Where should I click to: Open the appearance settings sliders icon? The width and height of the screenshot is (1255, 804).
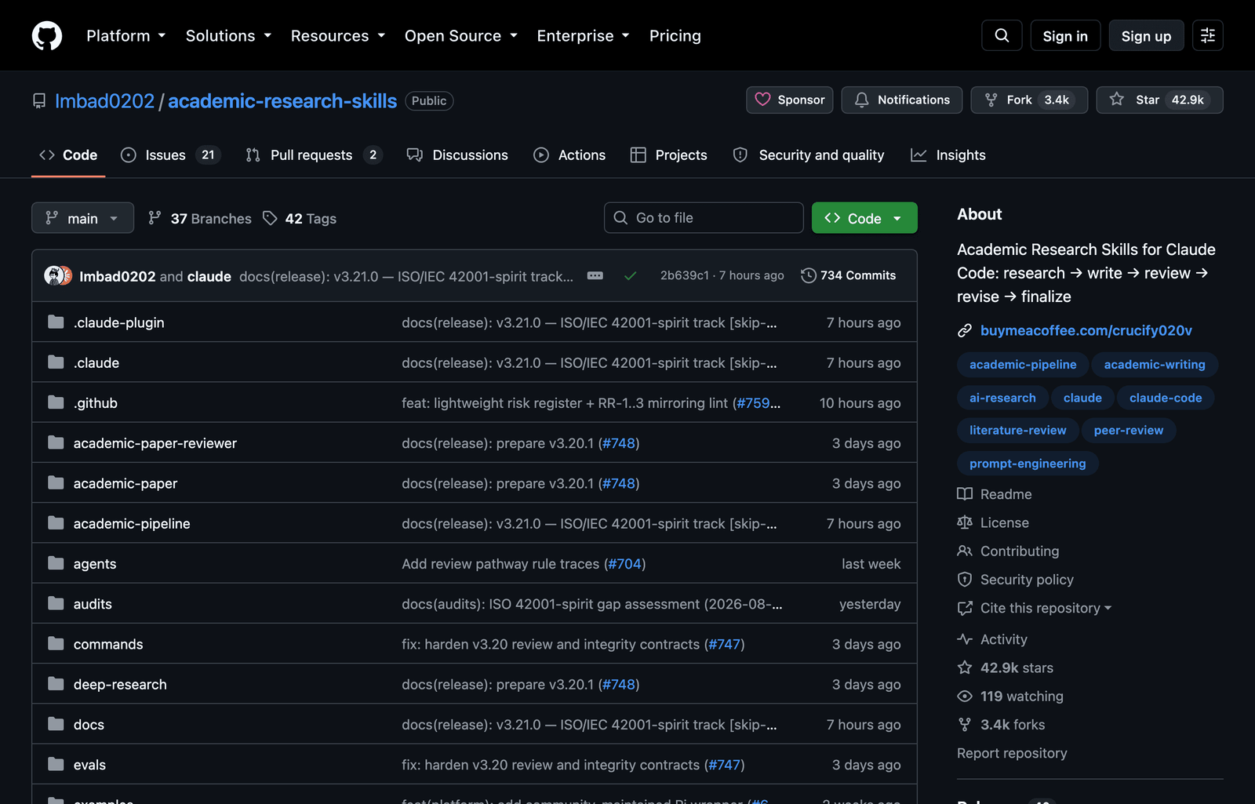click(x=1208, y=35)
